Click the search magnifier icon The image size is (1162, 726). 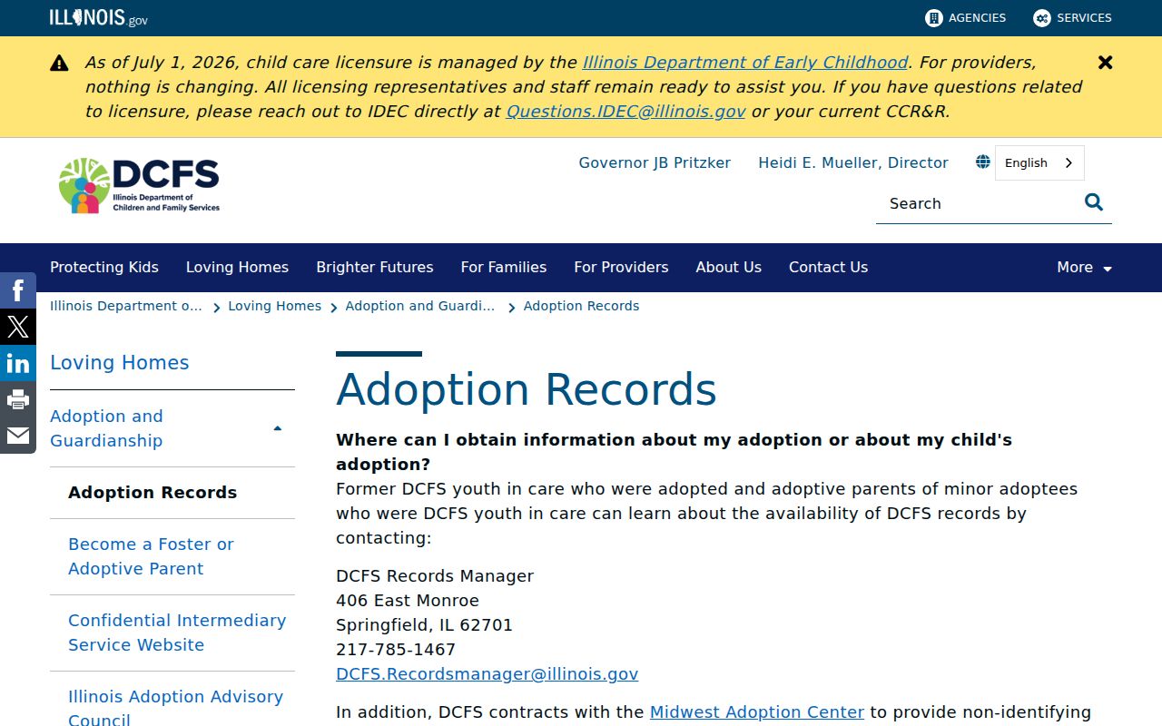click(1094, 202)
